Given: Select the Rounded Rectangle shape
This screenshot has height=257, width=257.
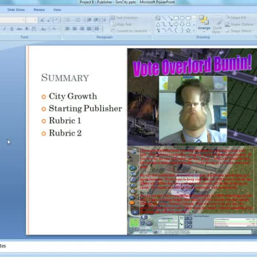Looking at the screenshot, I should click(189, 18).
